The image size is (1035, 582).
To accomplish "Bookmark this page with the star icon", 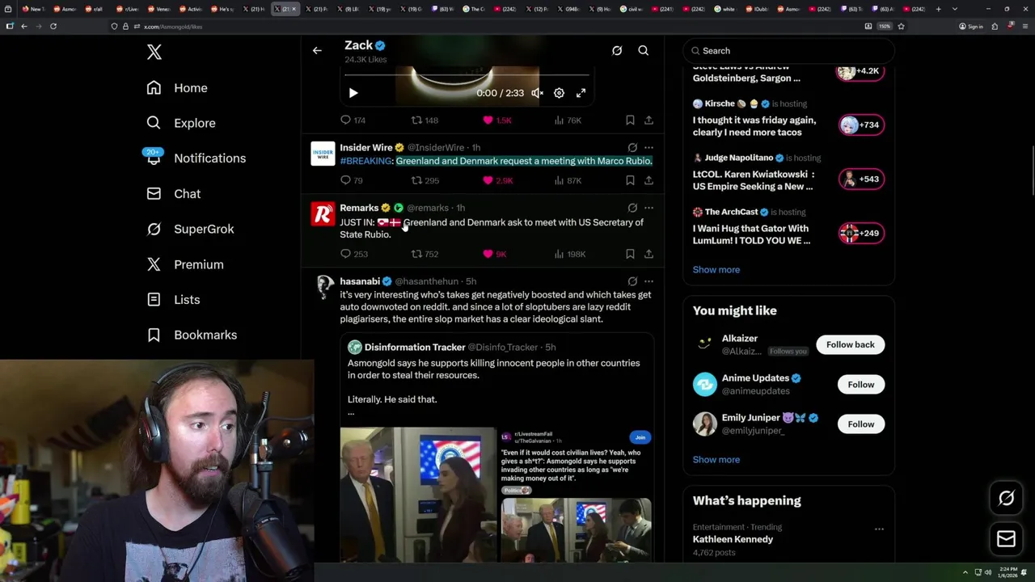I will pyautogui.click(x=901, y=27).
